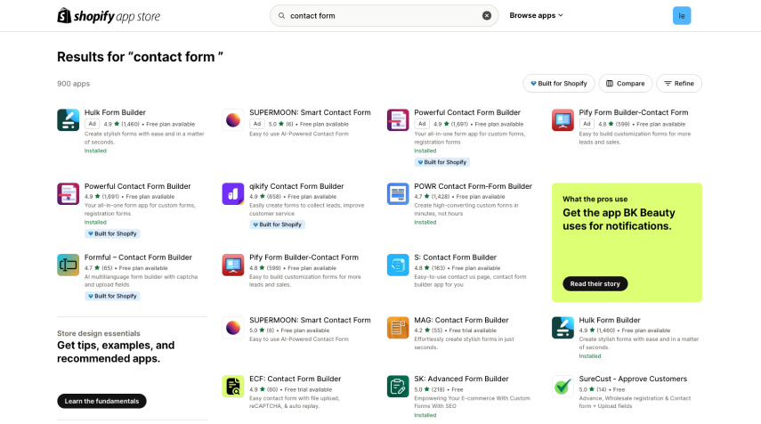This screenshot has width=761, height=424.
Task: Open the ECF: Contact Form Builder icon
Action: pos(233,387)
